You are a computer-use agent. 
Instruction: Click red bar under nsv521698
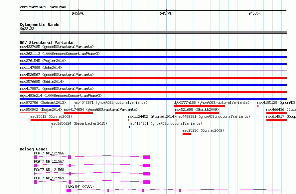coord(197,113)
